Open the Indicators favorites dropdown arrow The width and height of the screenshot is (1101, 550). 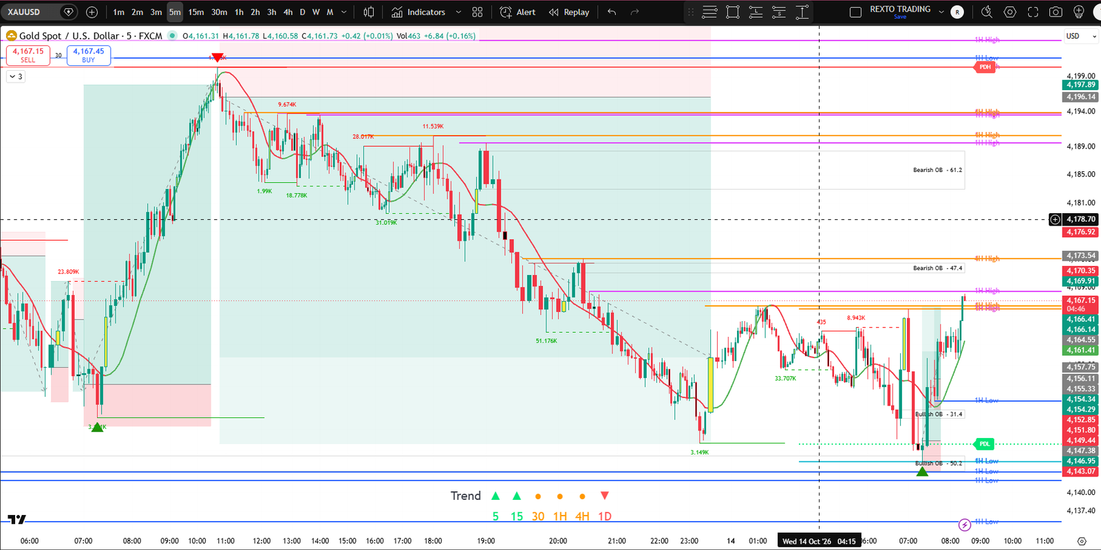457,12
